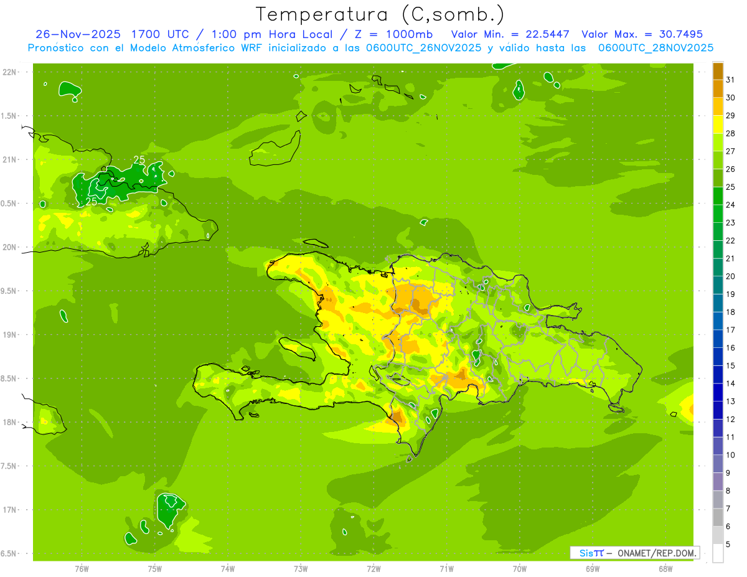Select the 'Z = 1000mb' level text
The height and width of the screenshot is (577, 747).
point(393,34)
